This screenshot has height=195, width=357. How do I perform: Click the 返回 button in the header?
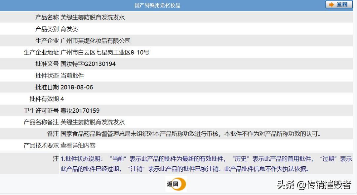[x=339, y=5]
